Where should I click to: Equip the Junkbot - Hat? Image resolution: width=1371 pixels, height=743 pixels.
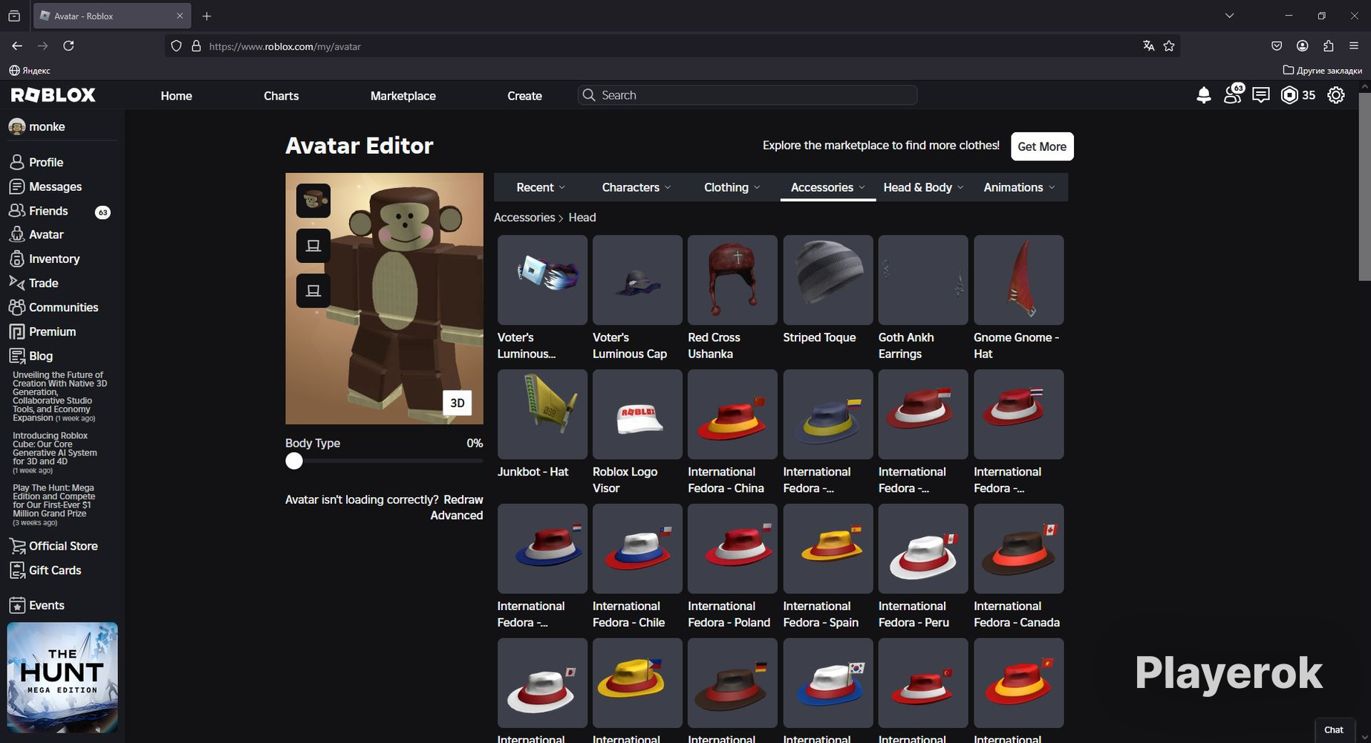[542, 415]
